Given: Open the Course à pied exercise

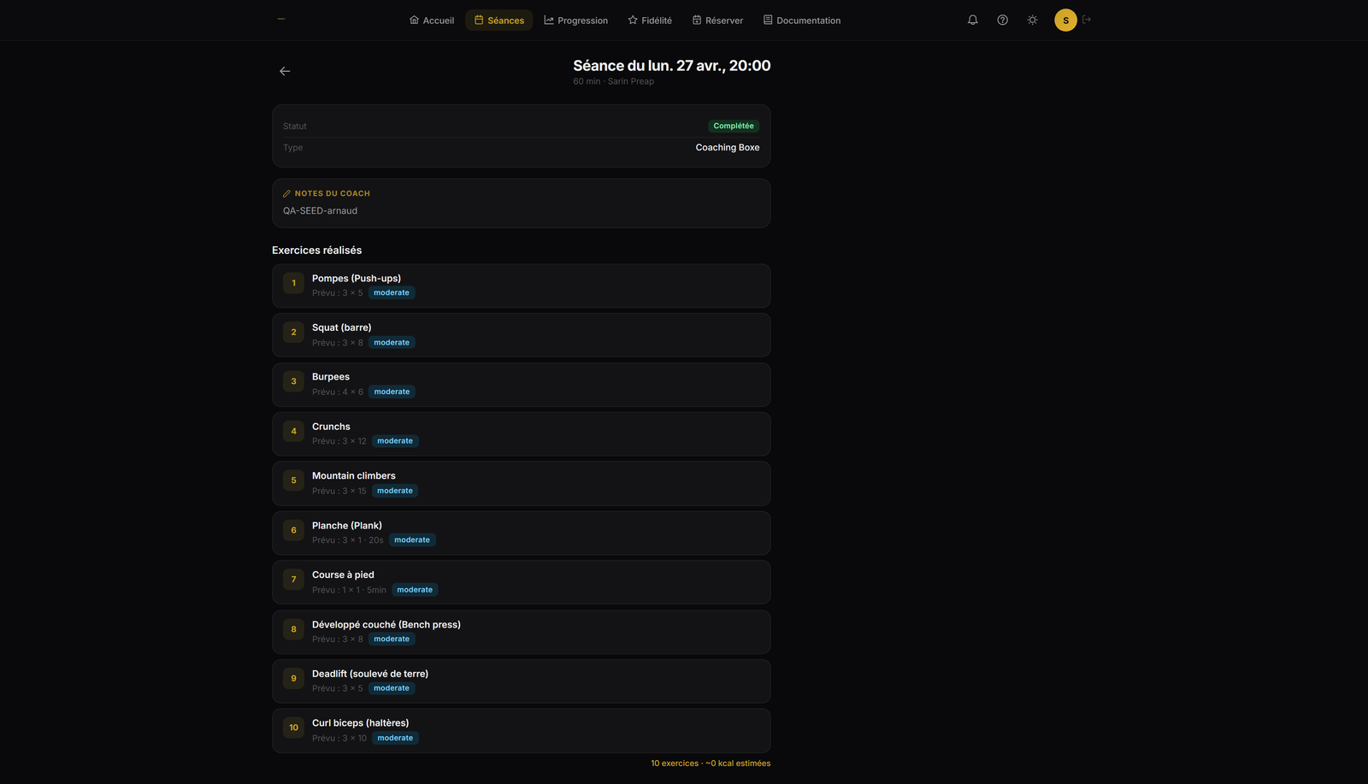Looking at the screenshot, I should click(522, 582).
